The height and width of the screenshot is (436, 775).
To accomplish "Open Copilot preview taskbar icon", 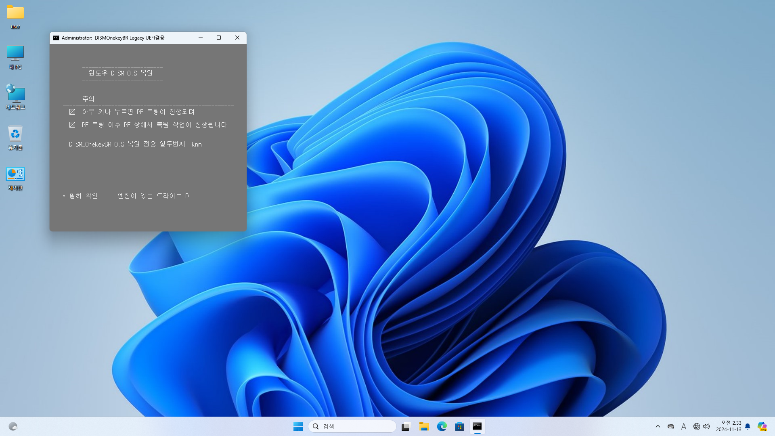I will coord(762,426).
